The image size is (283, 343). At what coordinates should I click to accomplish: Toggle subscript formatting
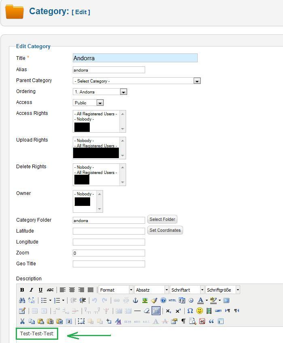point(169,311)
